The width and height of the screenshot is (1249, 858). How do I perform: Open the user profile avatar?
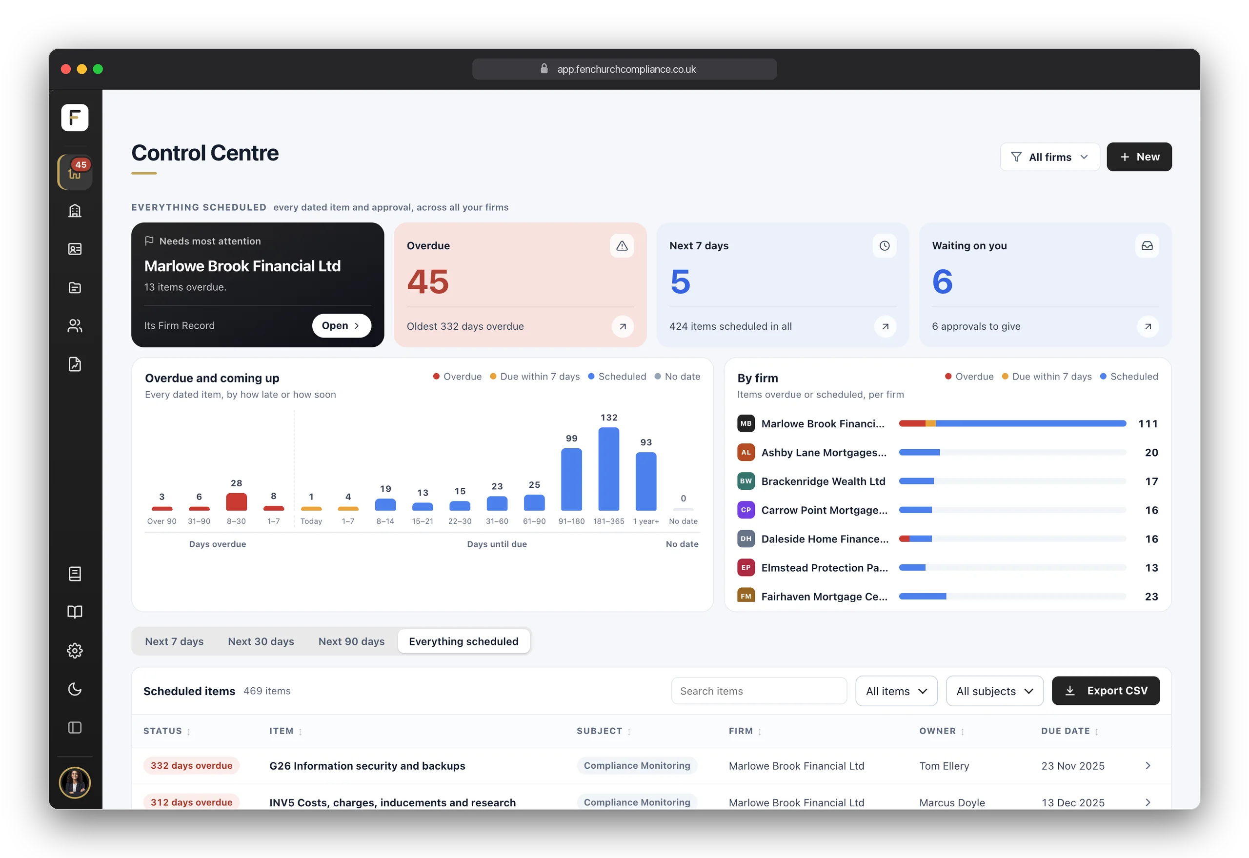tap(75, 782)
